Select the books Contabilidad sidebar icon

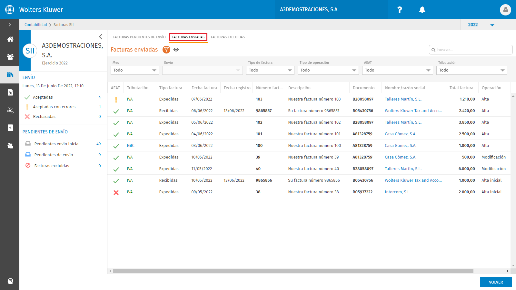(10, 74)
